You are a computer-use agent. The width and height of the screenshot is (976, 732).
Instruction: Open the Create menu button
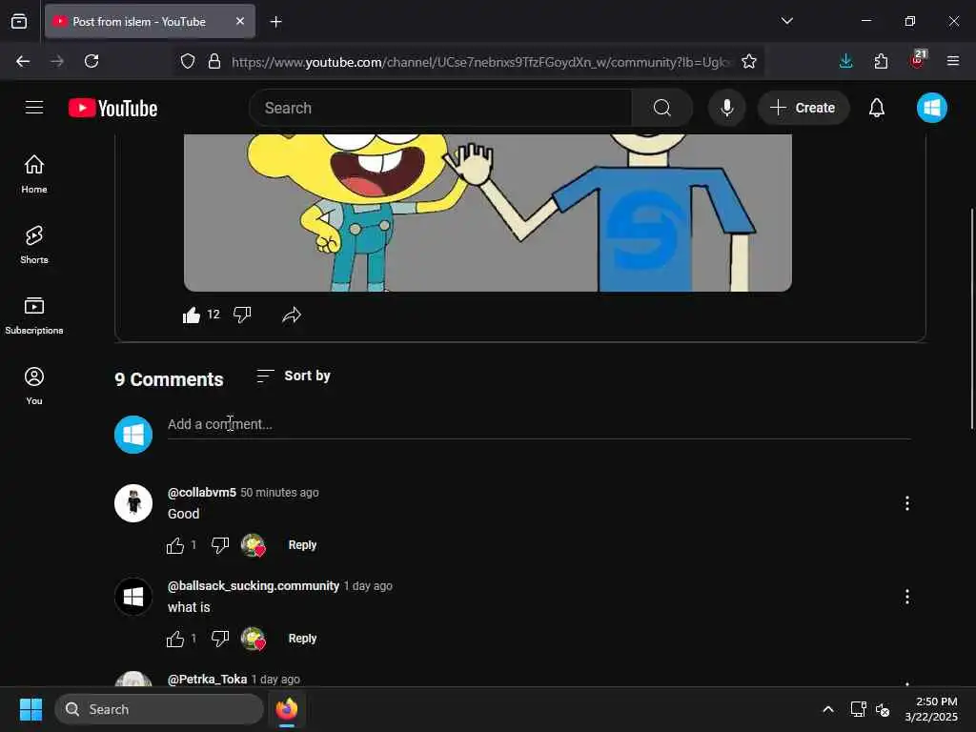(803, 108)
